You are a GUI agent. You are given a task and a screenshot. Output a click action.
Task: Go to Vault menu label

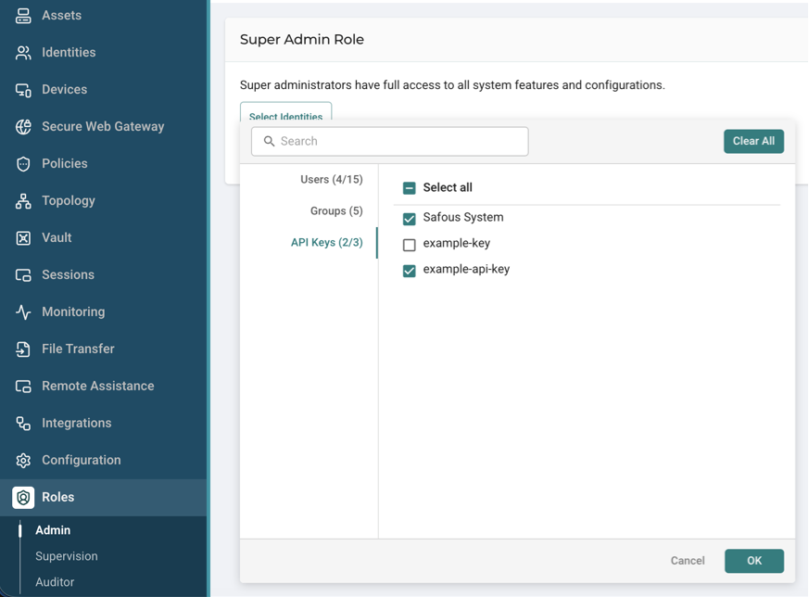click(57, 238)
